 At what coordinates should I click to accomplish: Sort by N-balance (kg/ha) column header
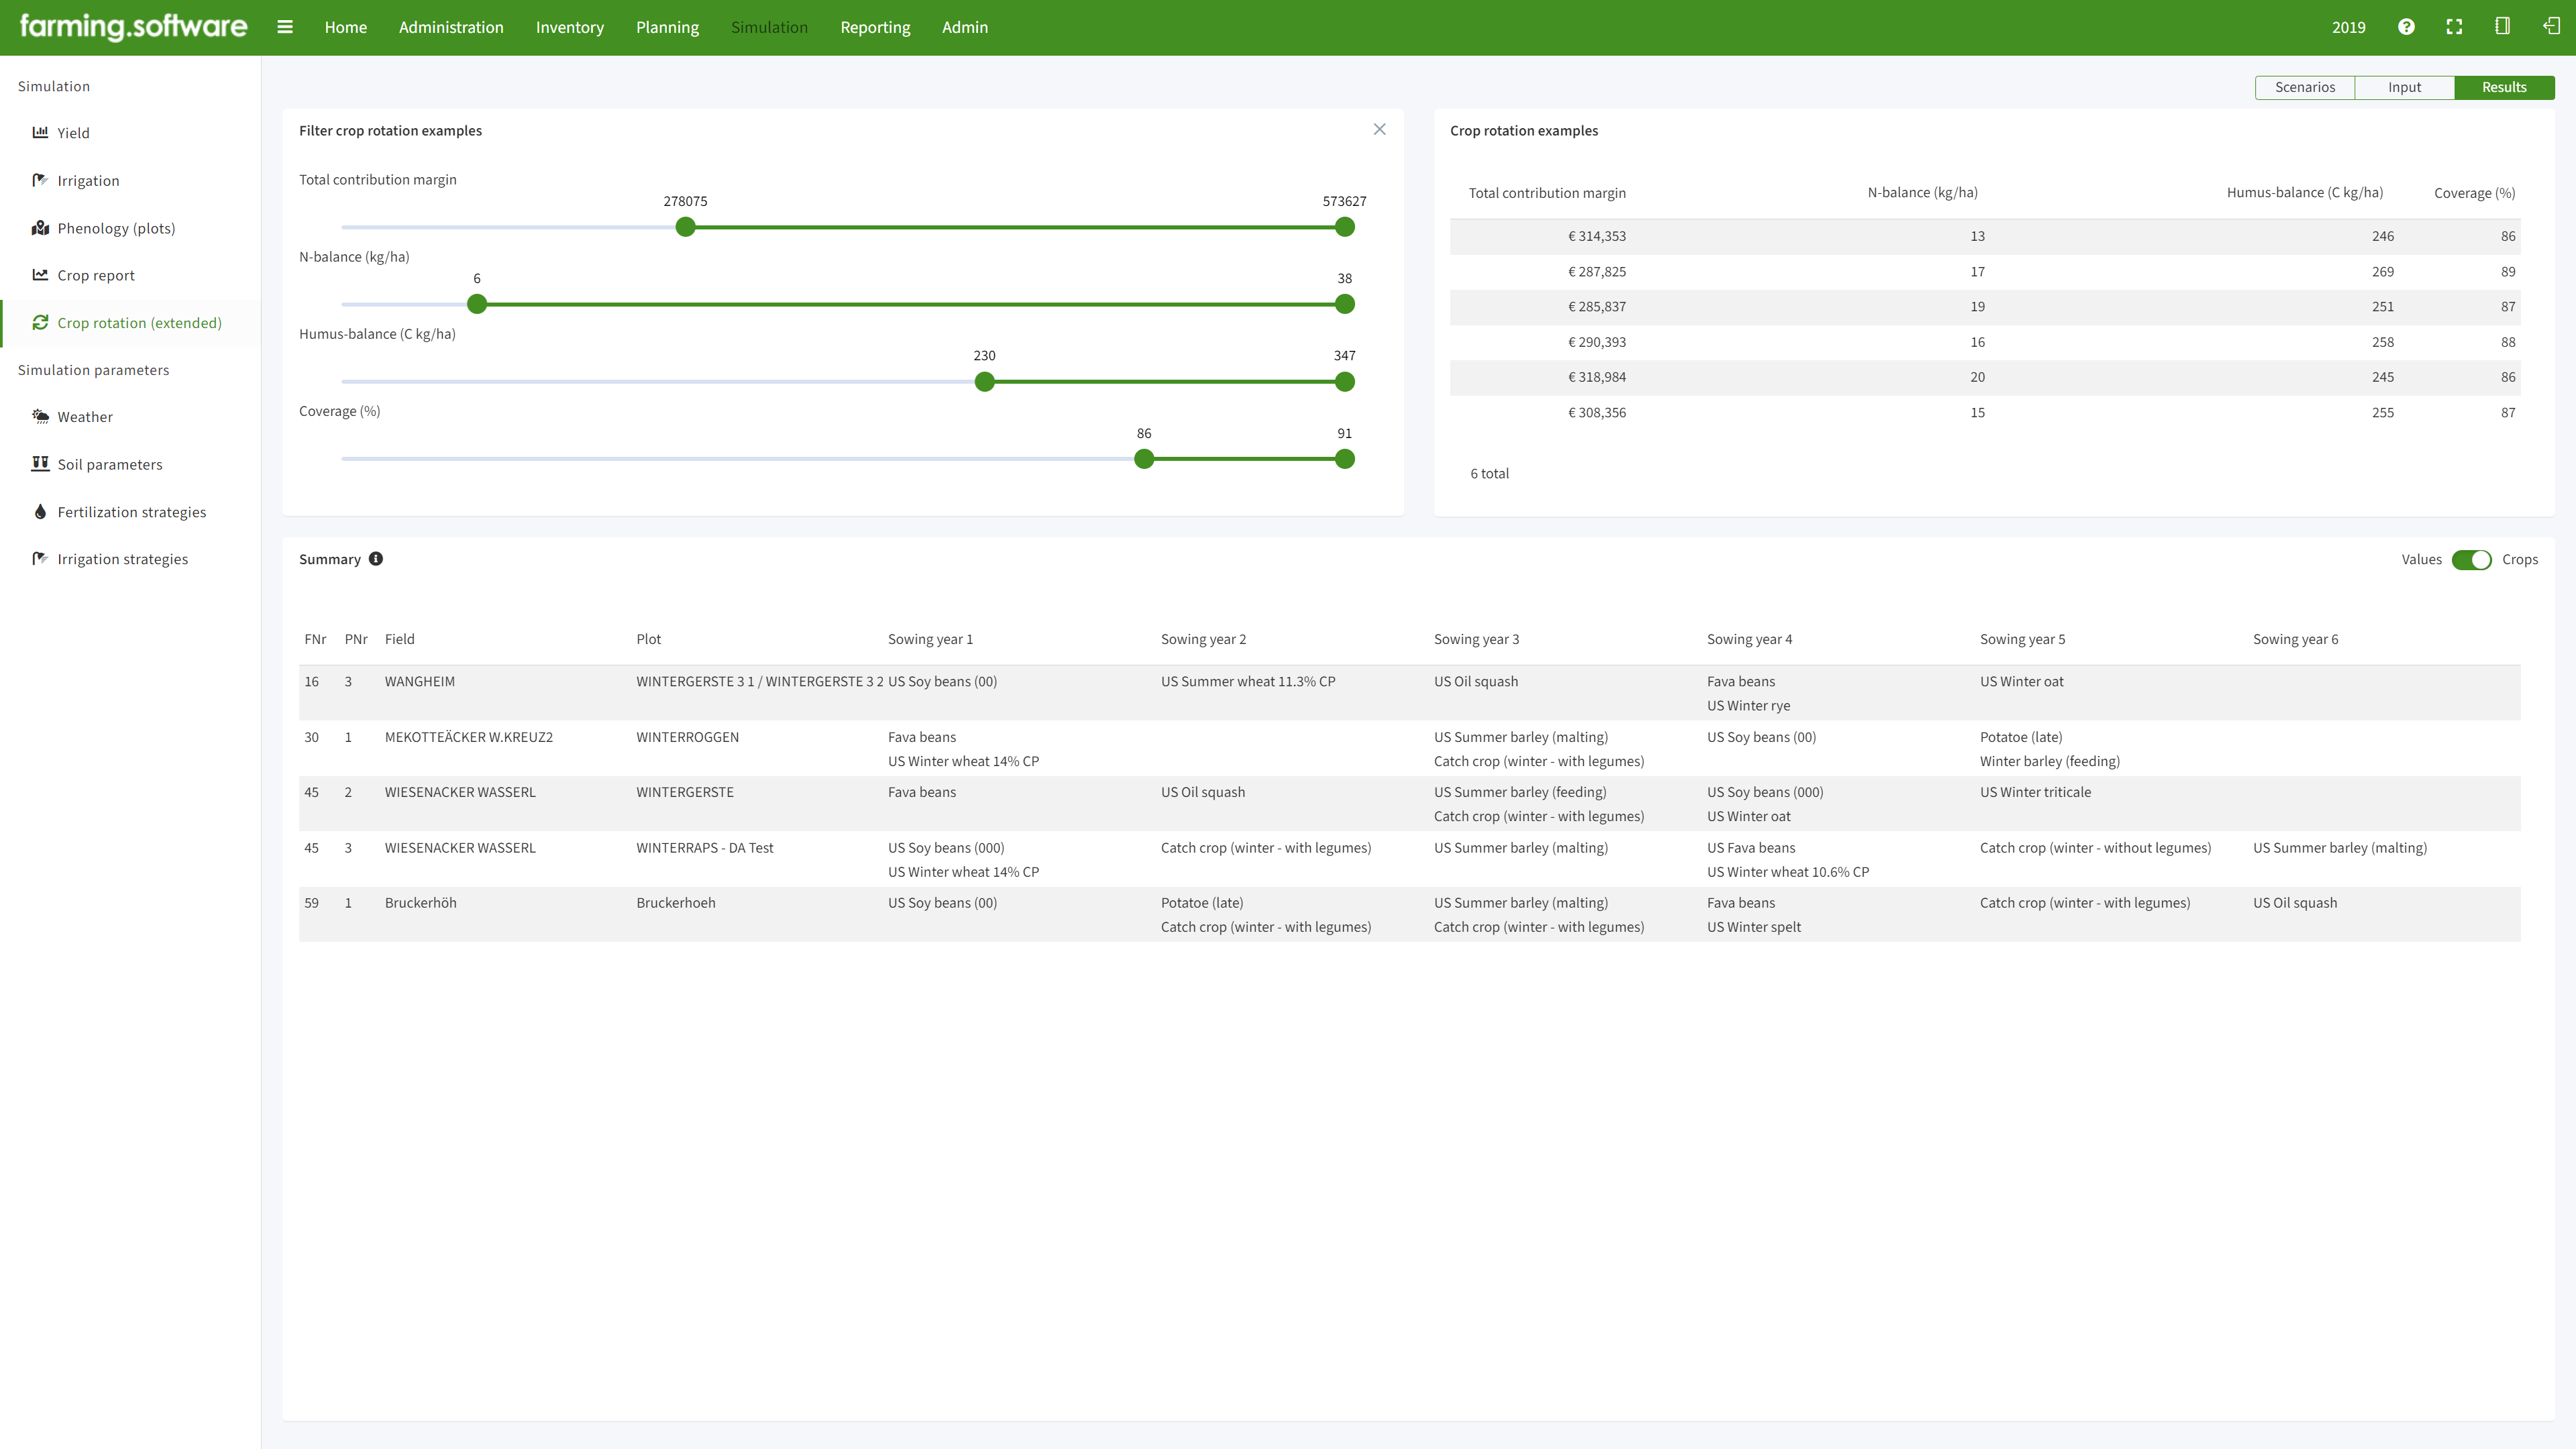point(1922,193)
